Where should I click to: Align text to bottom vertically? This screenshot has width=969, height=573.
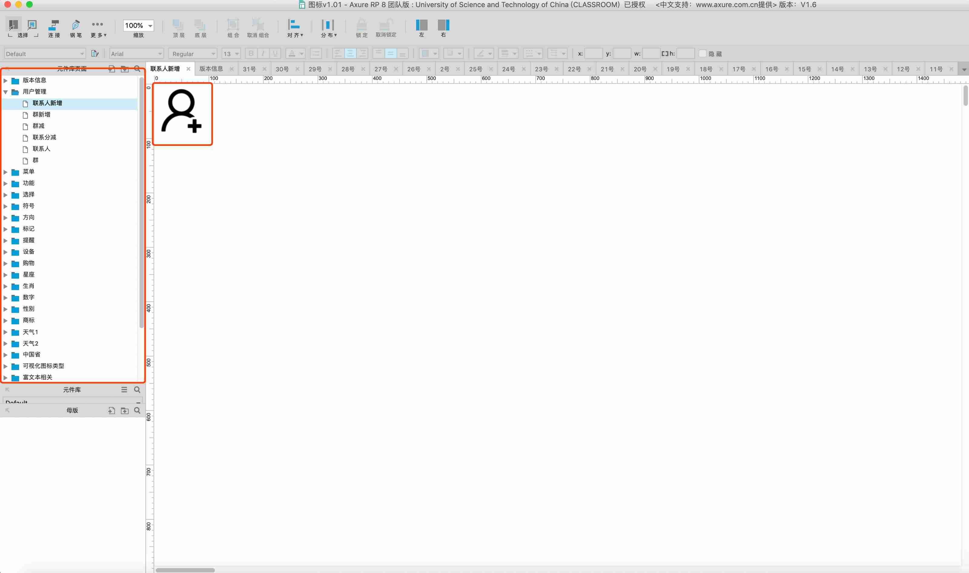[x=402, y=53]
